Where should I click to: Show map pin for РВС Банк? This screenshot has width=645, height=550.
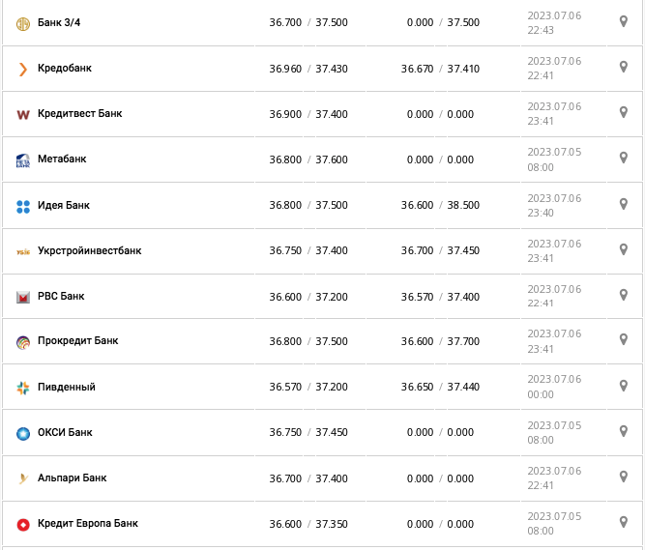point(624,294)
